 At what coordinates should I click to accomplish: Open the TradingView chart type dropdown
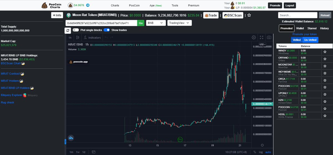tap(179, 23)
